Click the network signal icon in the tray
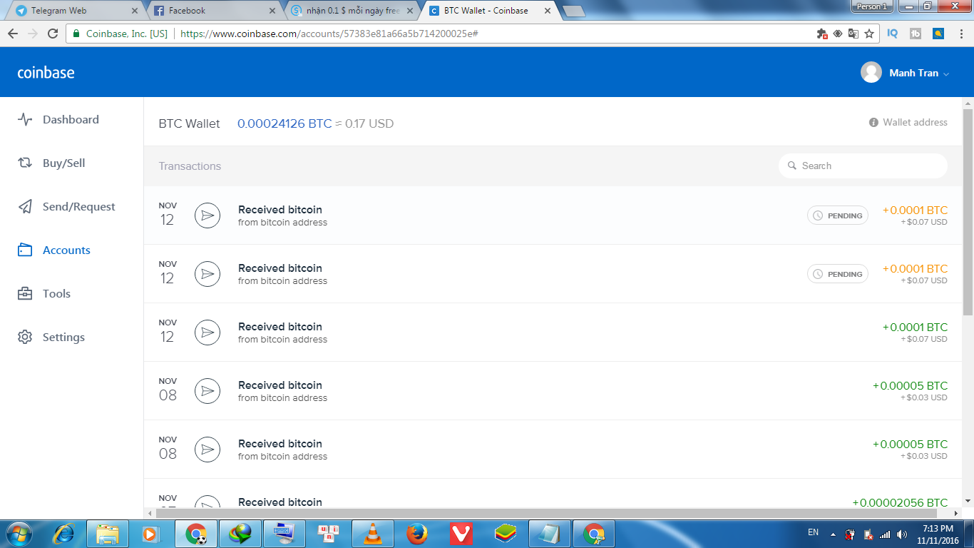974x548 pixels. point(885,534)
